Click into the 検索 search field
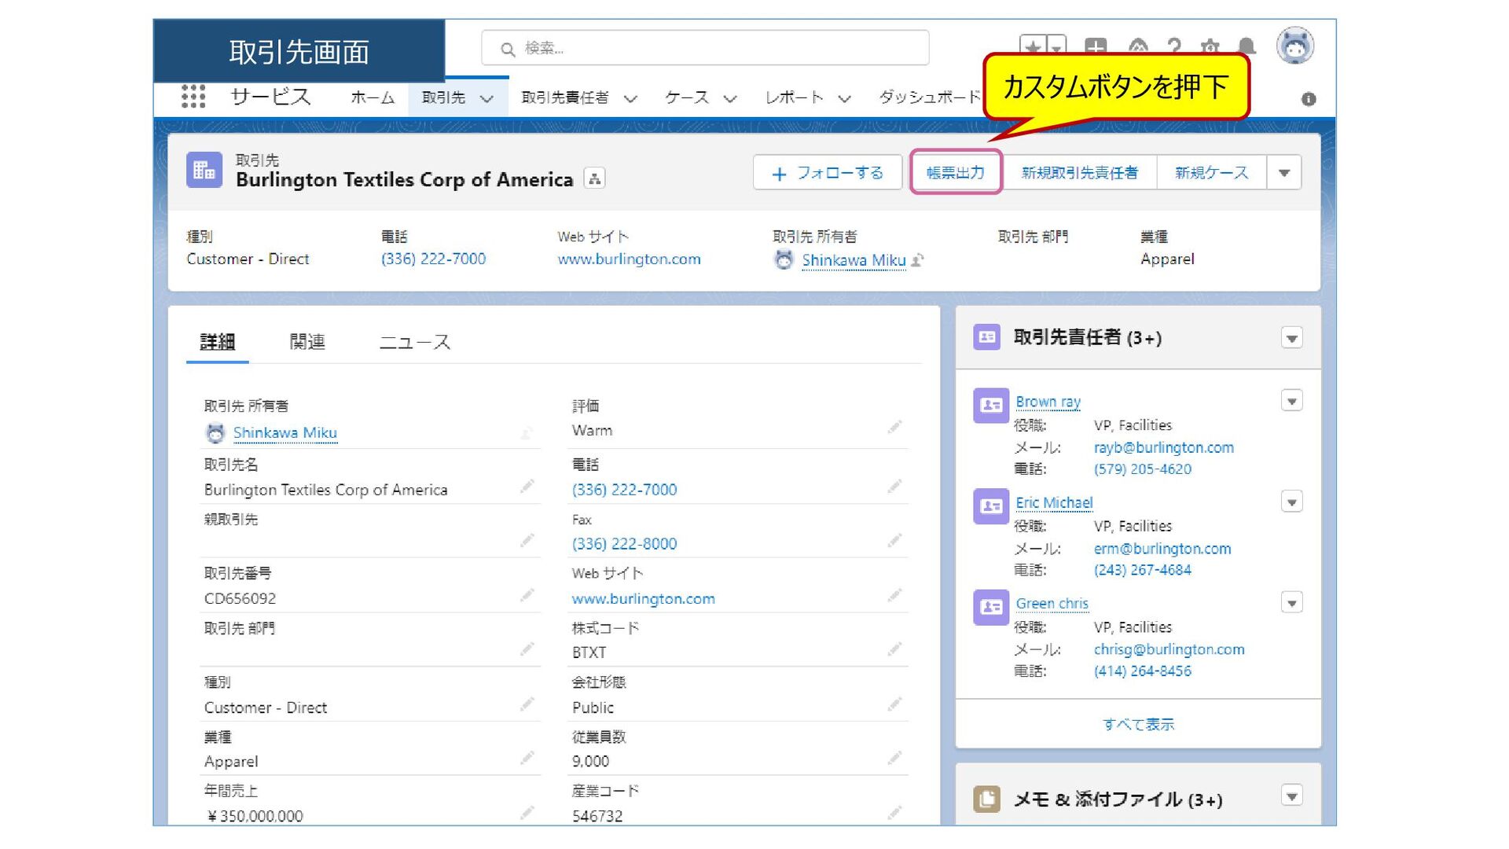 click(x=707, y=49)
